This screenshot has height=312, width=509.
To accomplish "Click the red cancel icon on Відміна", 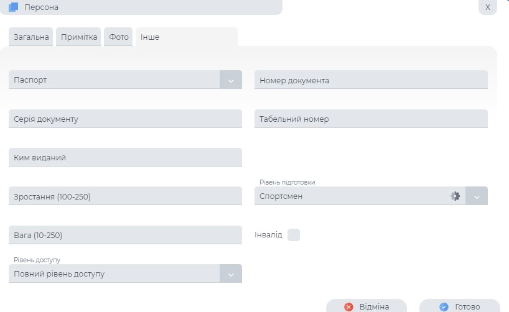I will (x=348, y=307).
